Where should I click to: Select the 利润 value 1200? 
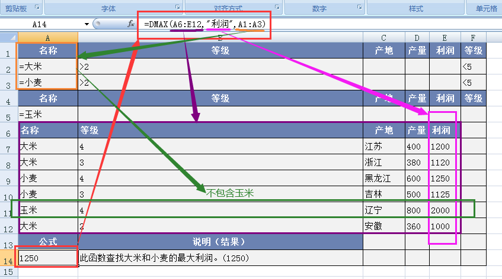445,146
